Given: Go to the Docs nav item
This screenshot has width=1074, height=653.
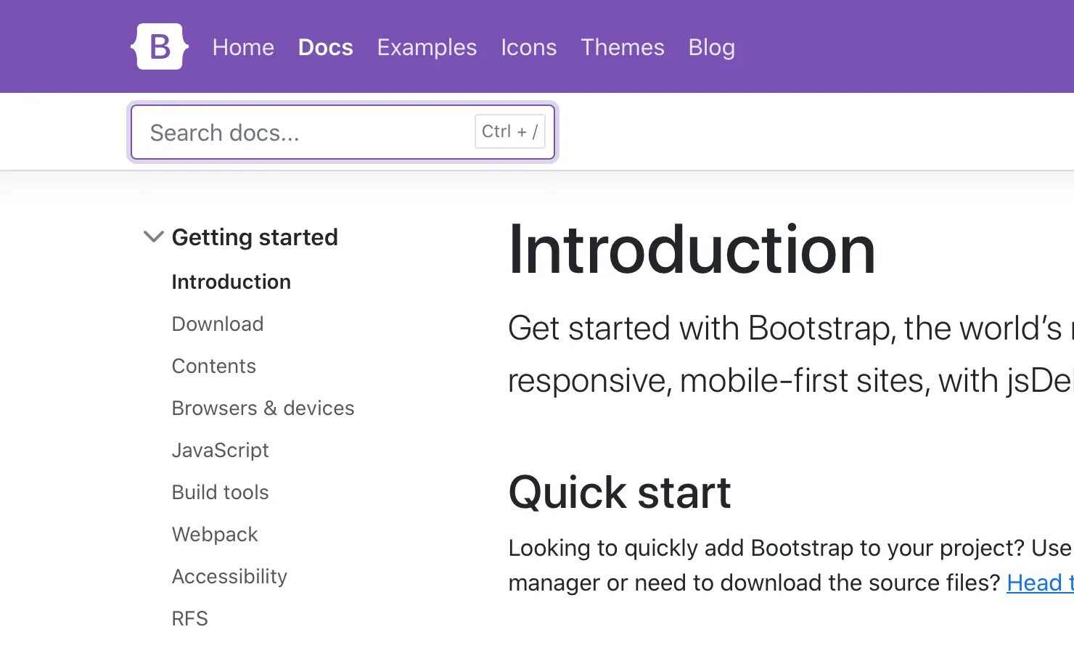Looking at the screenshot, I should tap(326, 47).
